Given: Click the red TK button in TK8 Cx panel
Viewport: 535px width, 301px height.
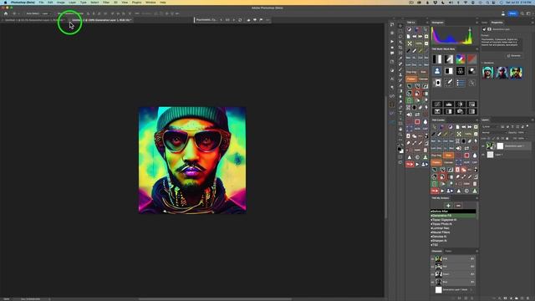Looking at the screenshot, I should tap(410, 164).
